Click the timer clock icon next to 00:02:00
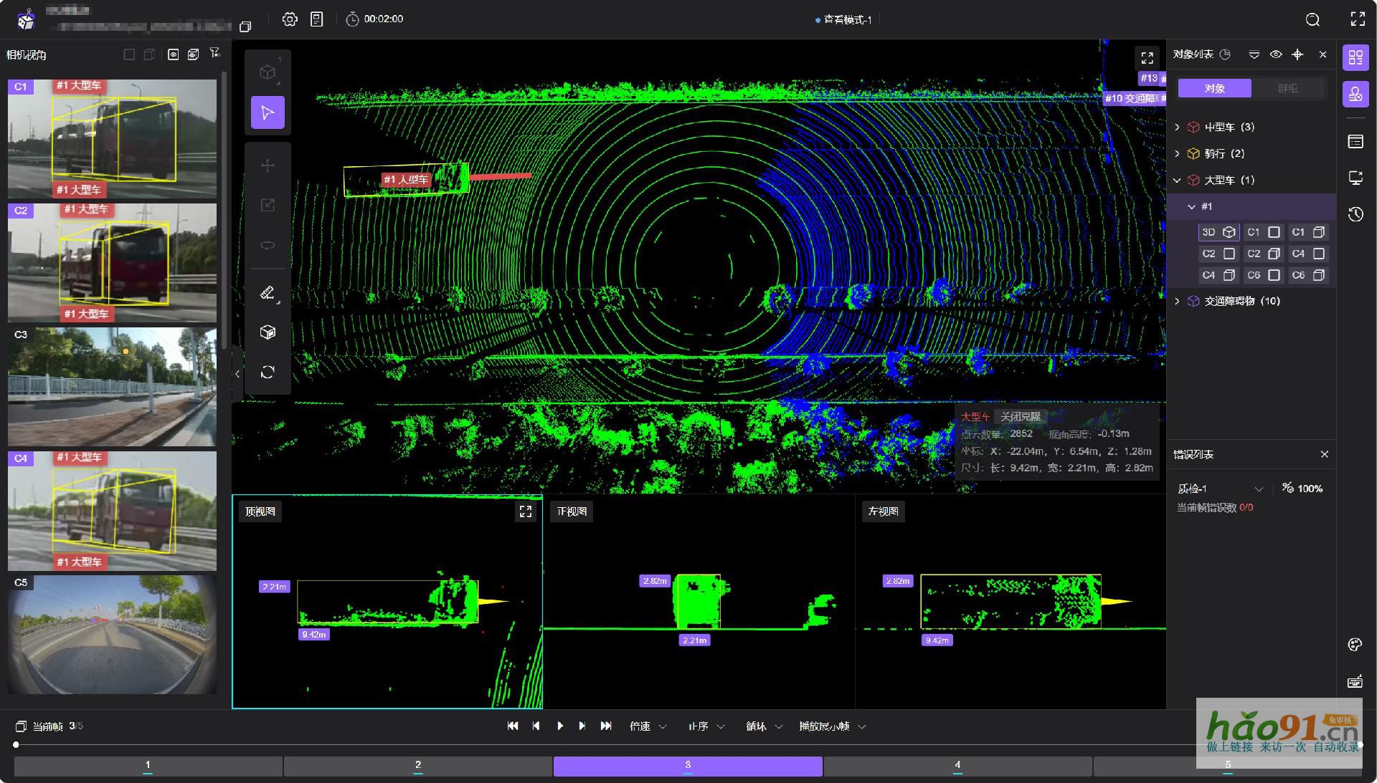 point(352,19)
